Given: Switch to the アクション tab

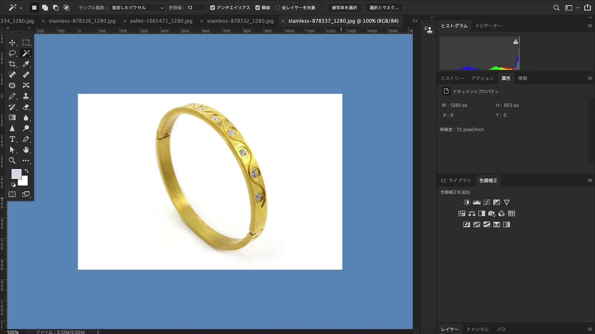Looking at the screenshot, I should (483, 78).
